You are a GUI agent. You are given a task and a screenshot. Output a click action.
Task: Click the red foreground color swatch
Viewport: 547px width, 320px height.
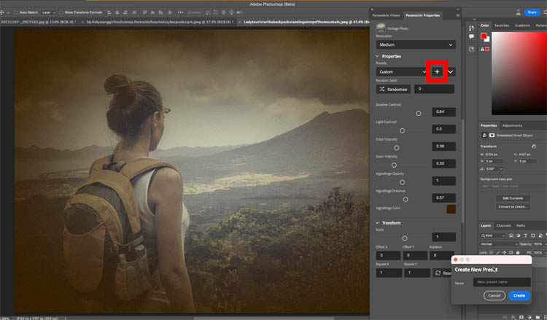pos(484,36)
